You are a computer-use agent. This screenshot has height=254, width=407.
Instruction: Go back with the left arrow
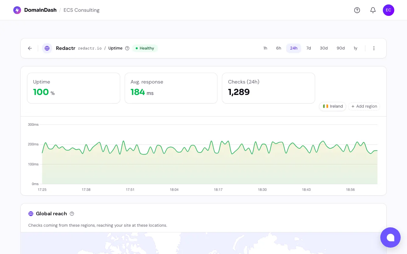pos(30,48)
